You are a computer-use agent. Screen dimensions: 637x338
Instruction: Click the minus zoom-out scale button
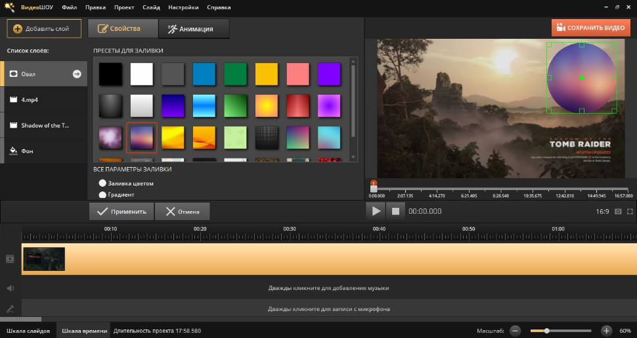515,331
